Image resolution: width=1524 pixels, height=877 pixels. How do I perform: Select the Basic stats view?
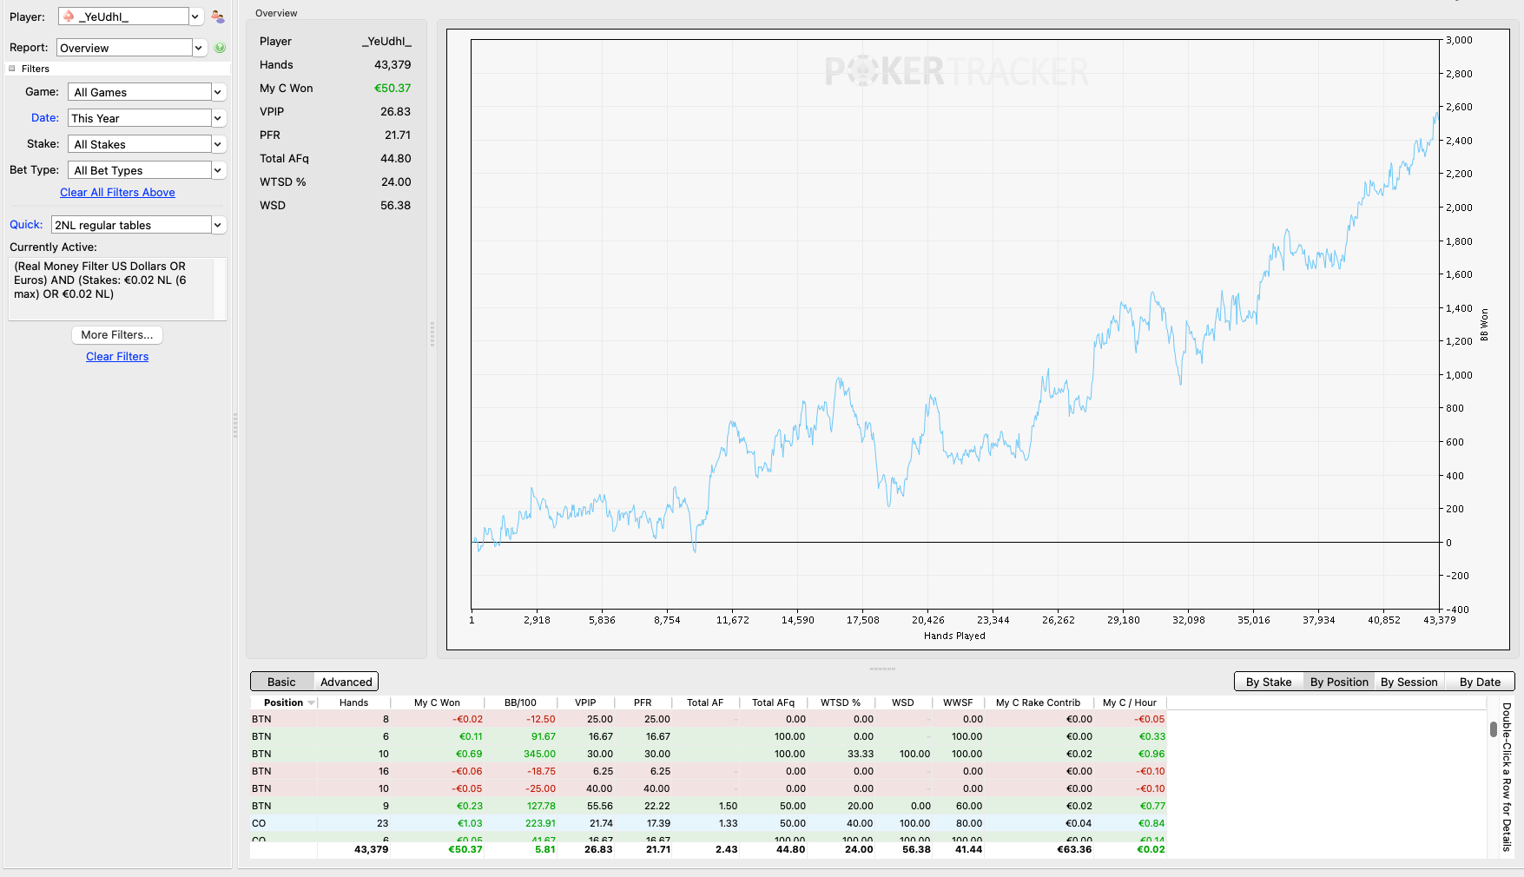(x=281, y=682)
